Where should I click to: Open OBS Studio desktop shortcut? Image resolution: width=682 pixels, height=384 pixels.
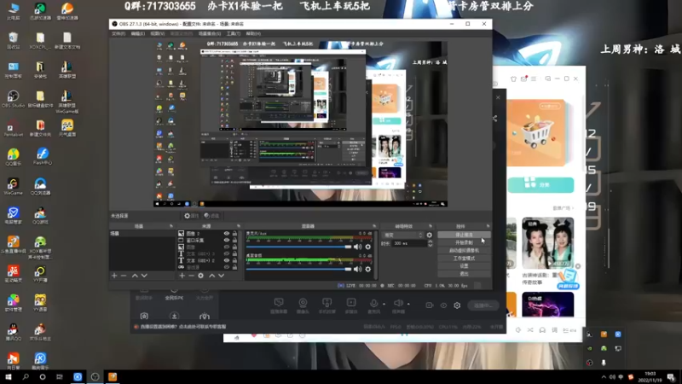tap(13, 99)
